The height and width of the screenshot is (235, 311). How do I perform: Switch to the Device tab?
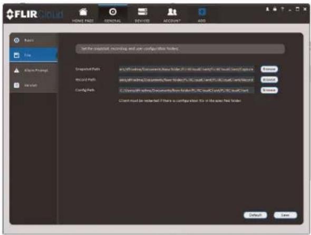(142, 15)
